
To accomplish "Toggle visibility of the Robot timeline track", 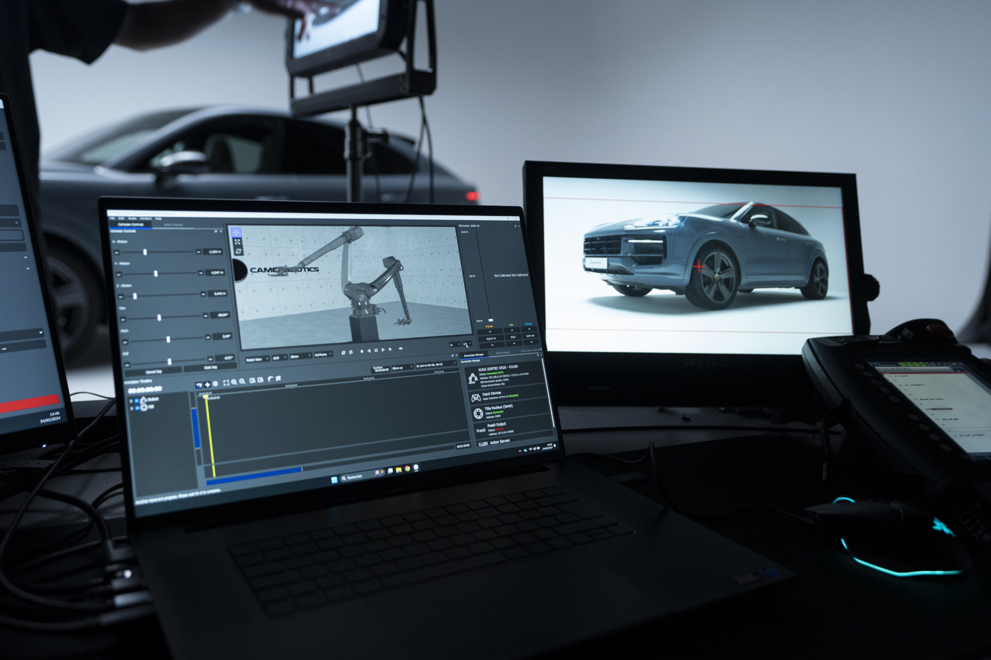I will pos(137,401).
